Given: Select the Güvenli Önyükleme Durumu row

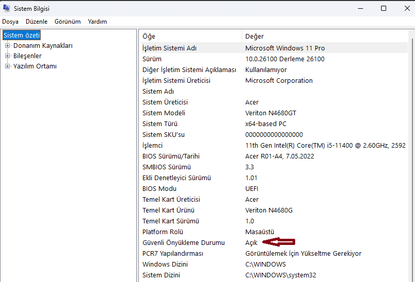Looking at the screenshot, I should [x=275, y=243].
